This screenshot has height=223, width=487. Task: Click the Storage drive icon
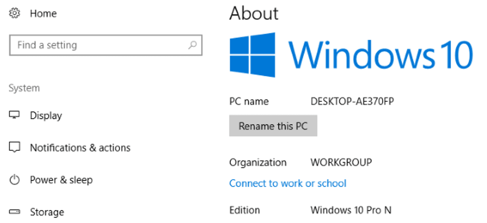[14, 212]
